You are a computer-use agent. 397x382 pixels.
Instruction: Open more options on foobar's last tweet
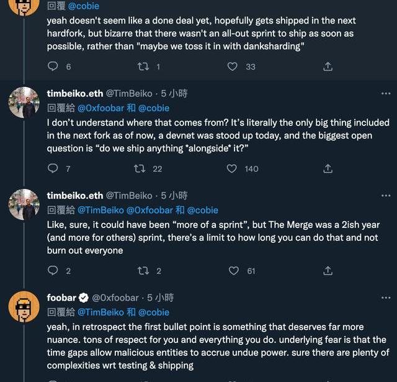pos(385,298)
